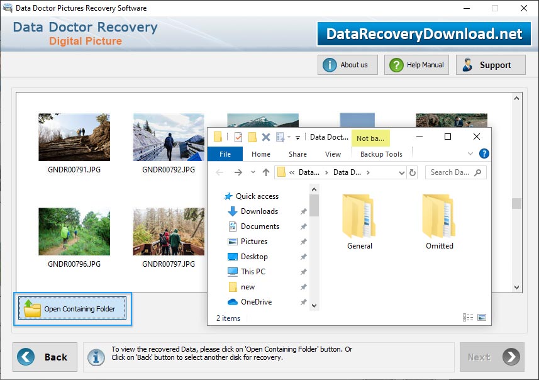
Task: Click the recovered pictures scrollbar thumb
Action: [x=516, y=203]
